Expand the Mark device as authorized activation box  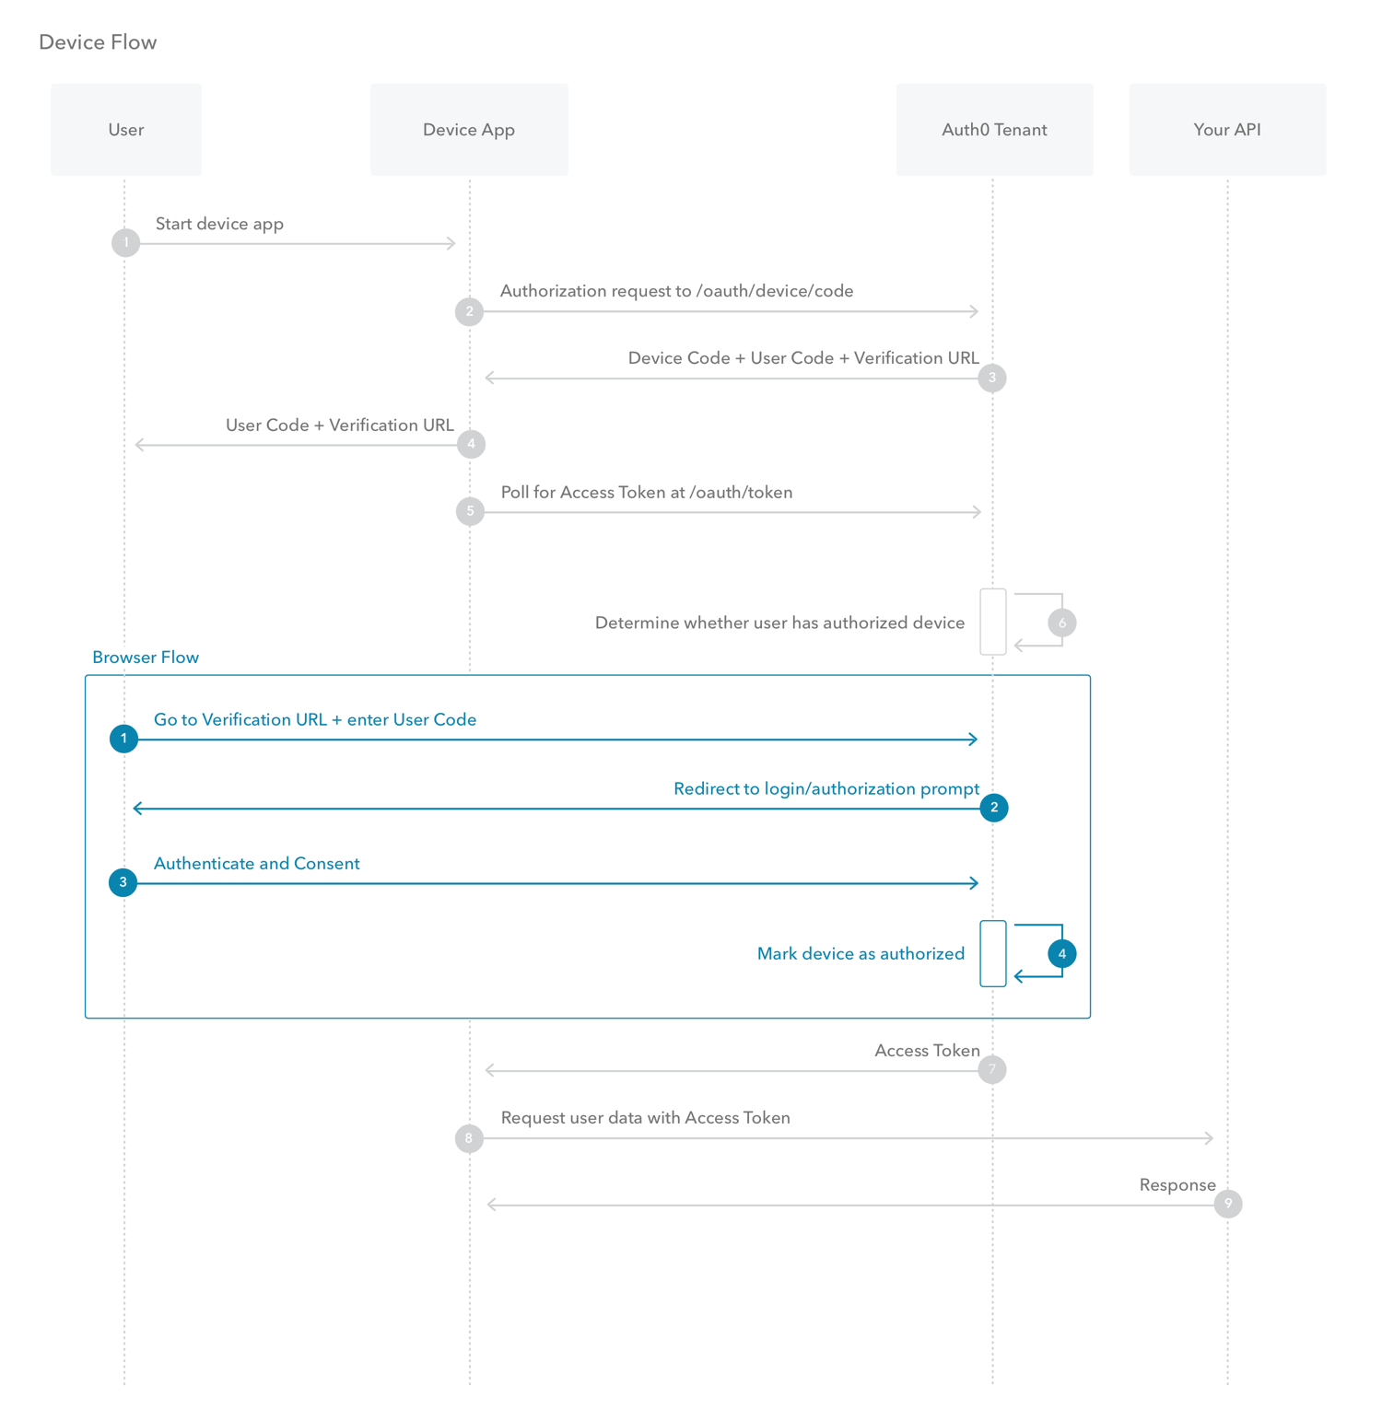(x=992, y=953)
